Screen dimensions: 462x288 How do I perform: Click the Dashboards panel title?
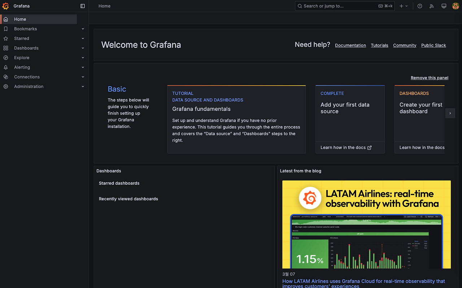pyautogui.click(x=109, y=171)
